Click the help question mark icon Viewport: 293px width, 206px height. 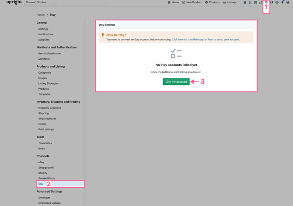click(288, 2)
